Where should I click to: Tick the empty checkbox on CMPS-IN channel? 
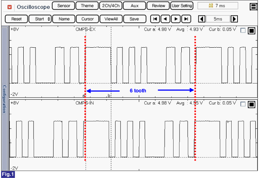pos(243,104)
